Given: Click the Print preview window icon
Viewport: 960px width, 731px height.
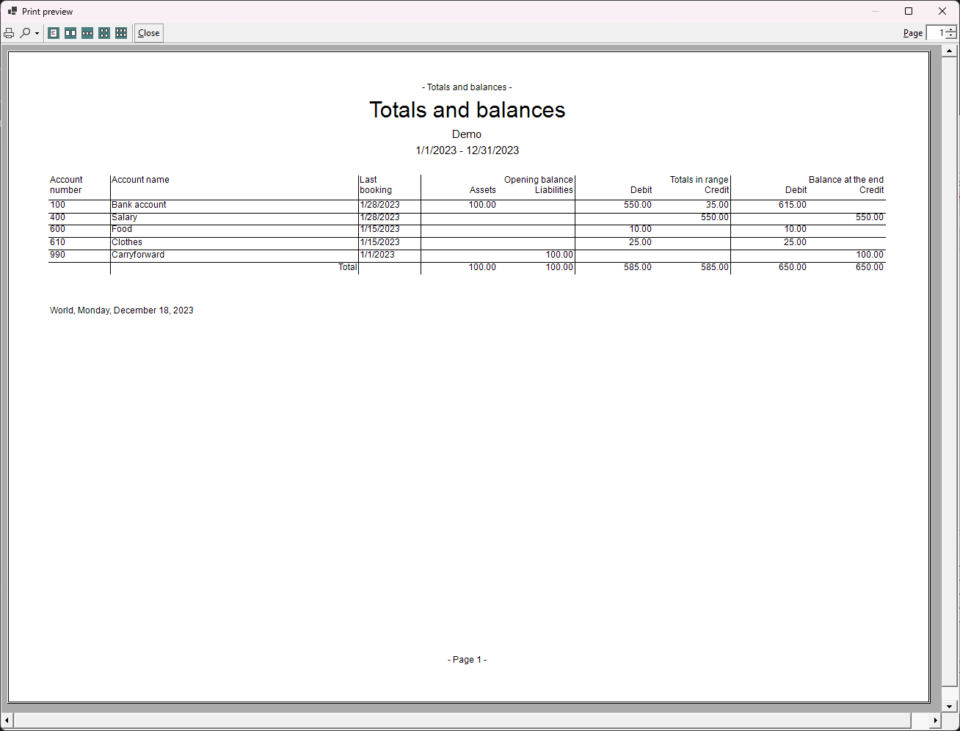Looking at the screenshot, I should pos(12,11).
